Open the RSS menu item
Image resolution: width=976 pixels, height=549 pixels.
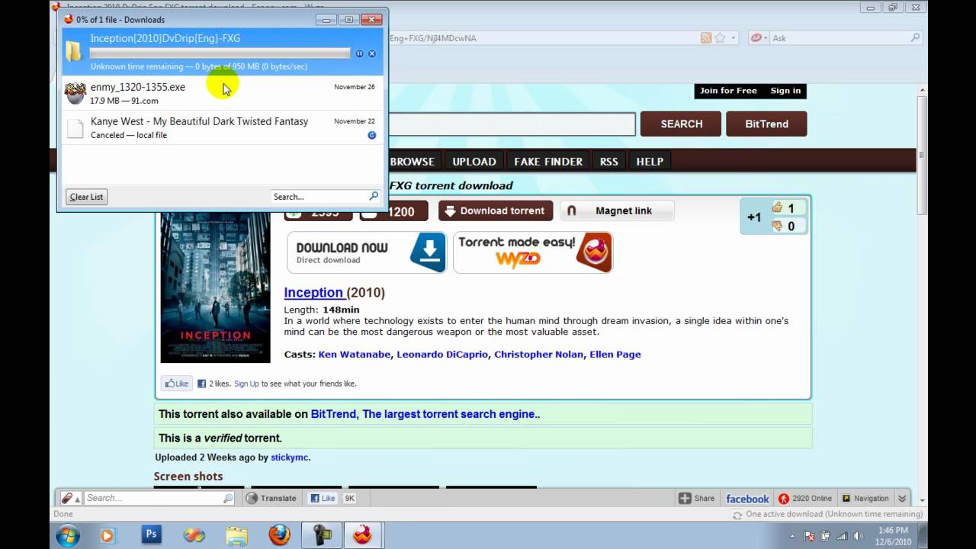click(x=608, y=161)
